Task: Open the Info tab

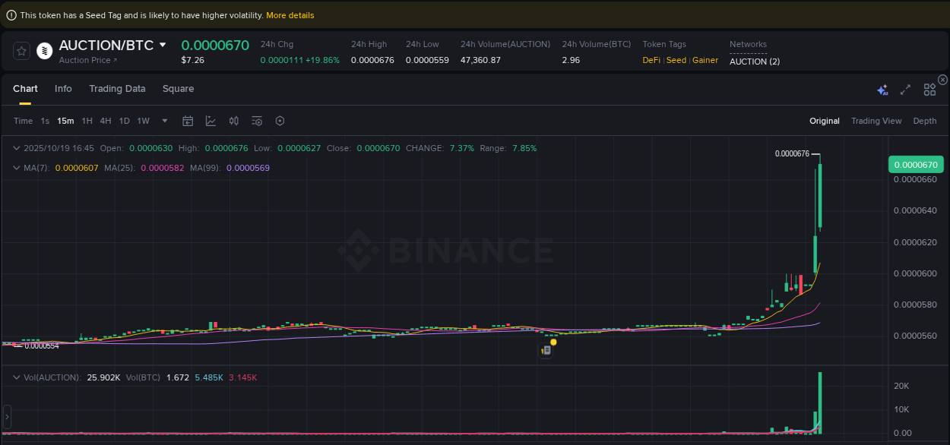Action: click(63, 89)
